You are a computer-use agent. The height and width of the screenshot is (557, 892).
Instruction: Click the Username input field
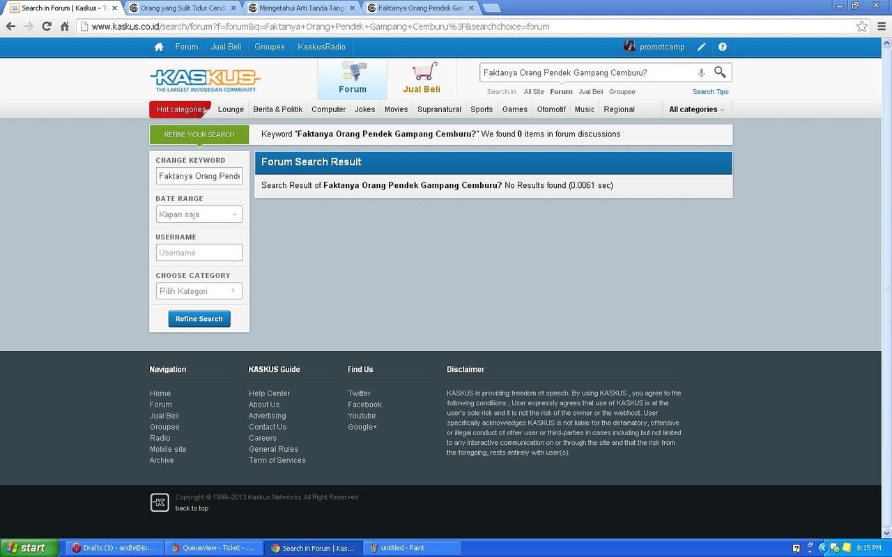coord(199,253)
